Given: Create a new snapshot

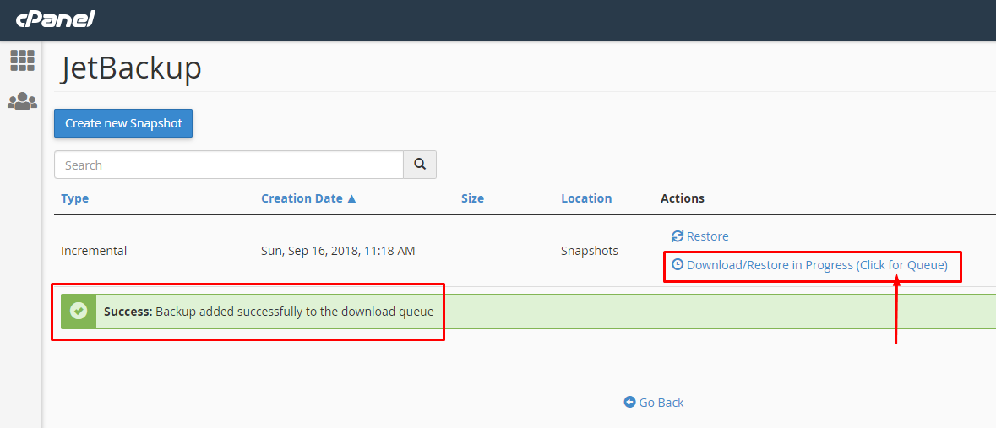Looking at the screenshot, I should coord(123,123).
